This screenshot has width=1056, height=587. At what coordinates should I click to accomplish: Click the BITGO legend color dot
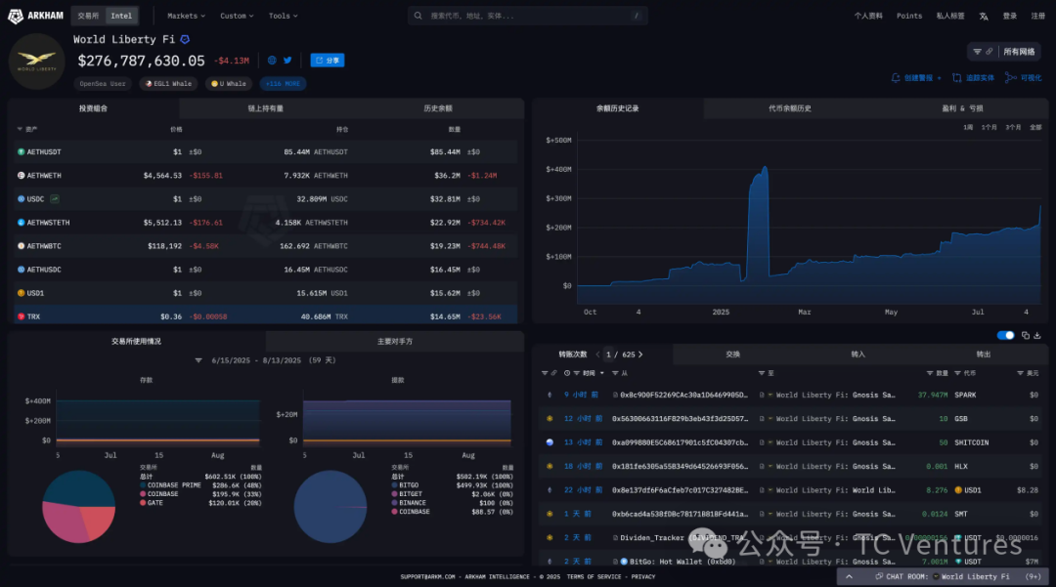(394, 485)
